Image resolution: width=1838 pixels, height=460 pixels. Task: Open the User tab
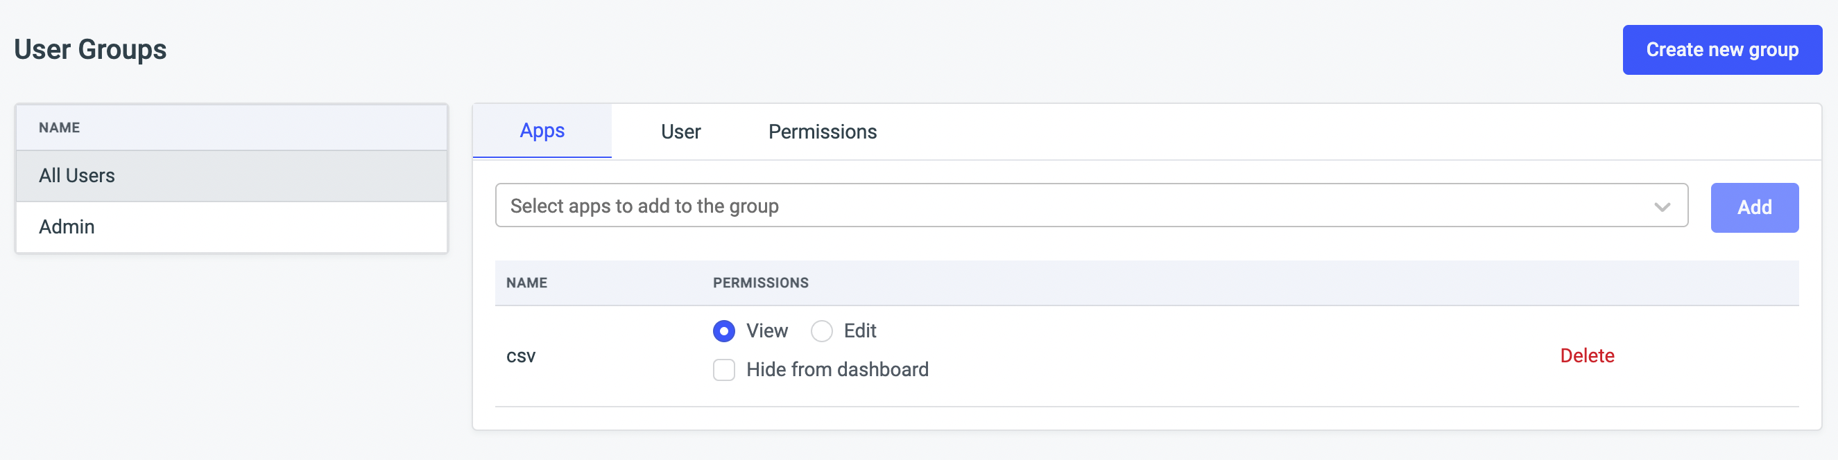coord(680,132)
